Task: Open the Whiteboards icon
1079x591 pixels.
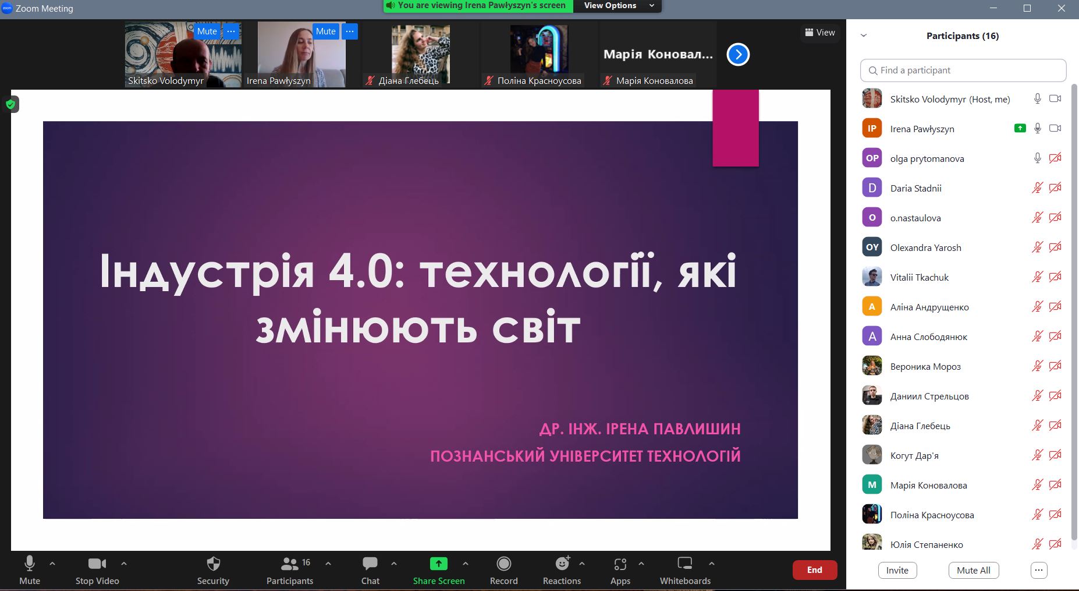Action: pos(685,564)
